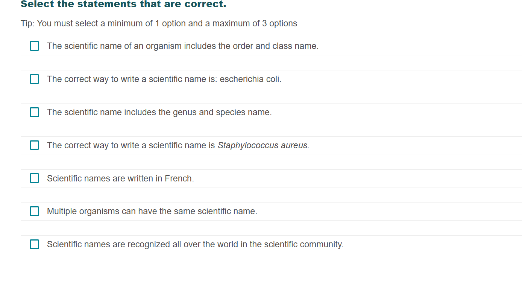
Task: Tick the 'Scientific names are written in French' checkbox
Action: point(34,178)
